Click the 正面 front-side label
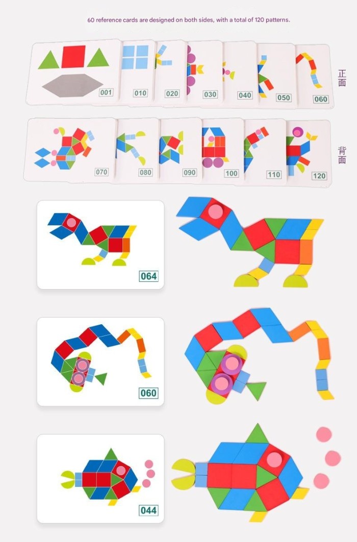The image size is (357, 542). pos(342,78)
